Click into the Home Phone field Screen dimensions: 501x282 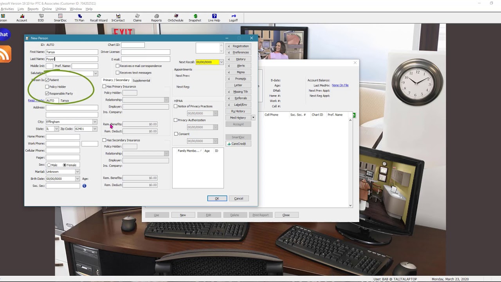click(x=63, y=137)
